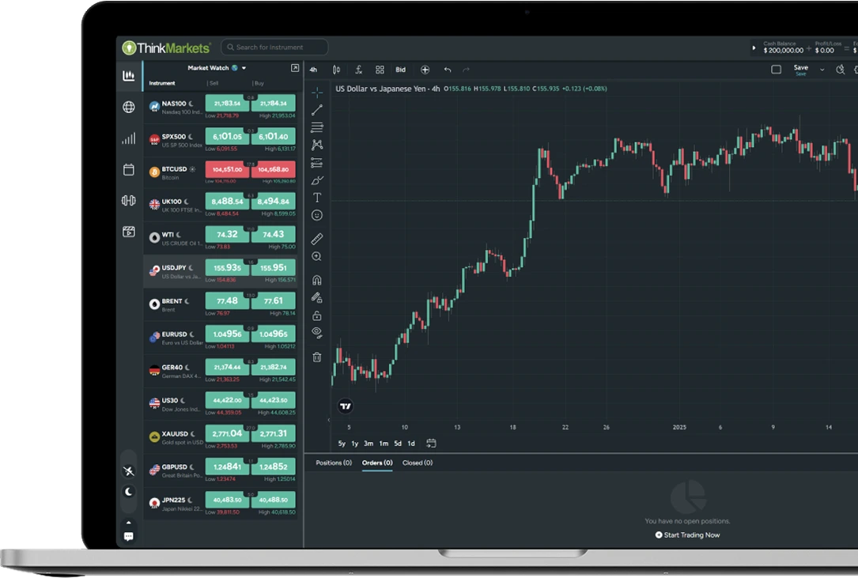Click the Search for Instrument field

coord(274,47)
